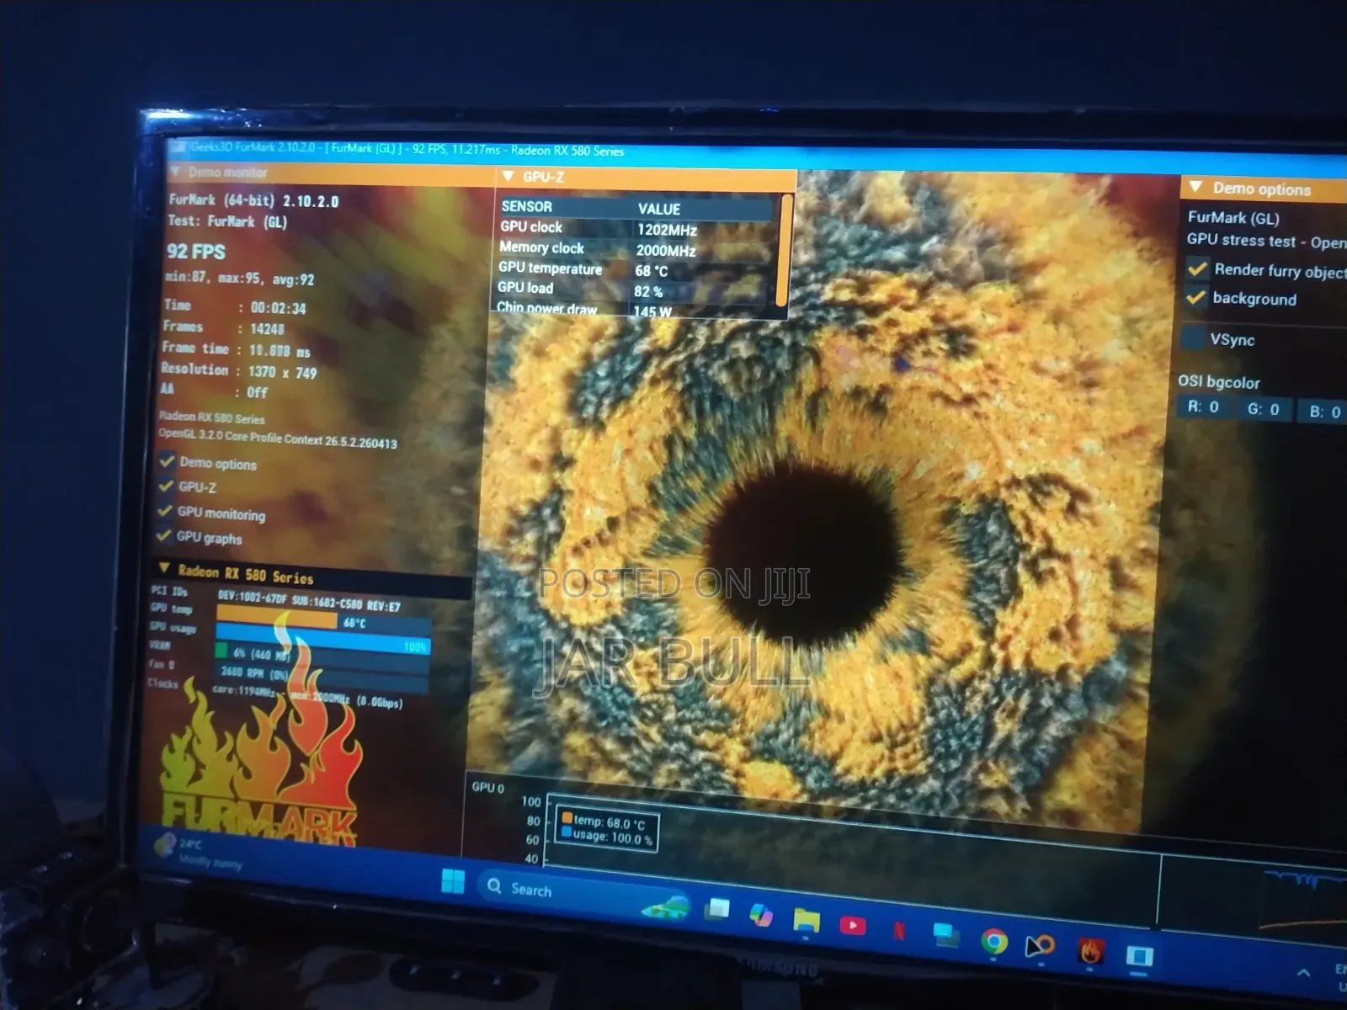Enable the VSync checkbox
This screenshot has height=1010, width=1347.
point(1194,338)
